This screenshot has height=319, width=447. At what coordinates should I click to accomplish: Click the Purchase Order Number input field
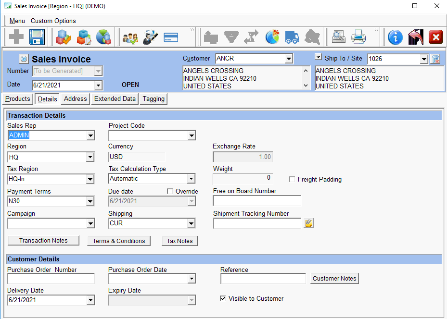click(51, 279)
